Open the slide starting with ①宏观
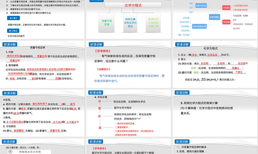258x154 pixels. 42,113
